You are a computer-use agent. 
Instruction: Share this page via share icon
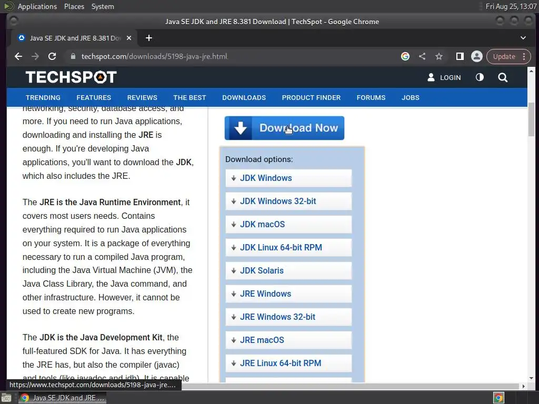422,56
